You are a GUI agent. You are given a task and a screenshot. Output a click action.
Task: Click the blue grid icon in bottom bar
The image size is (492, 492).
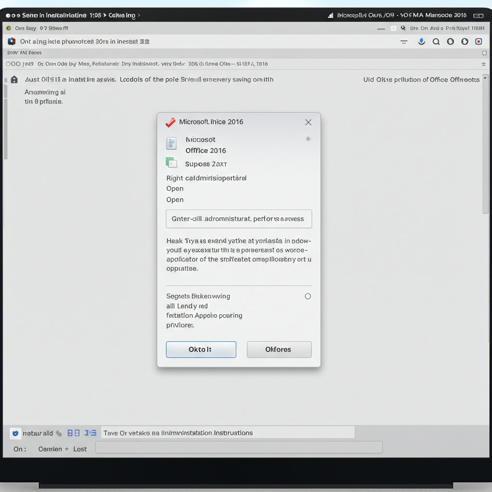(74, 433)
